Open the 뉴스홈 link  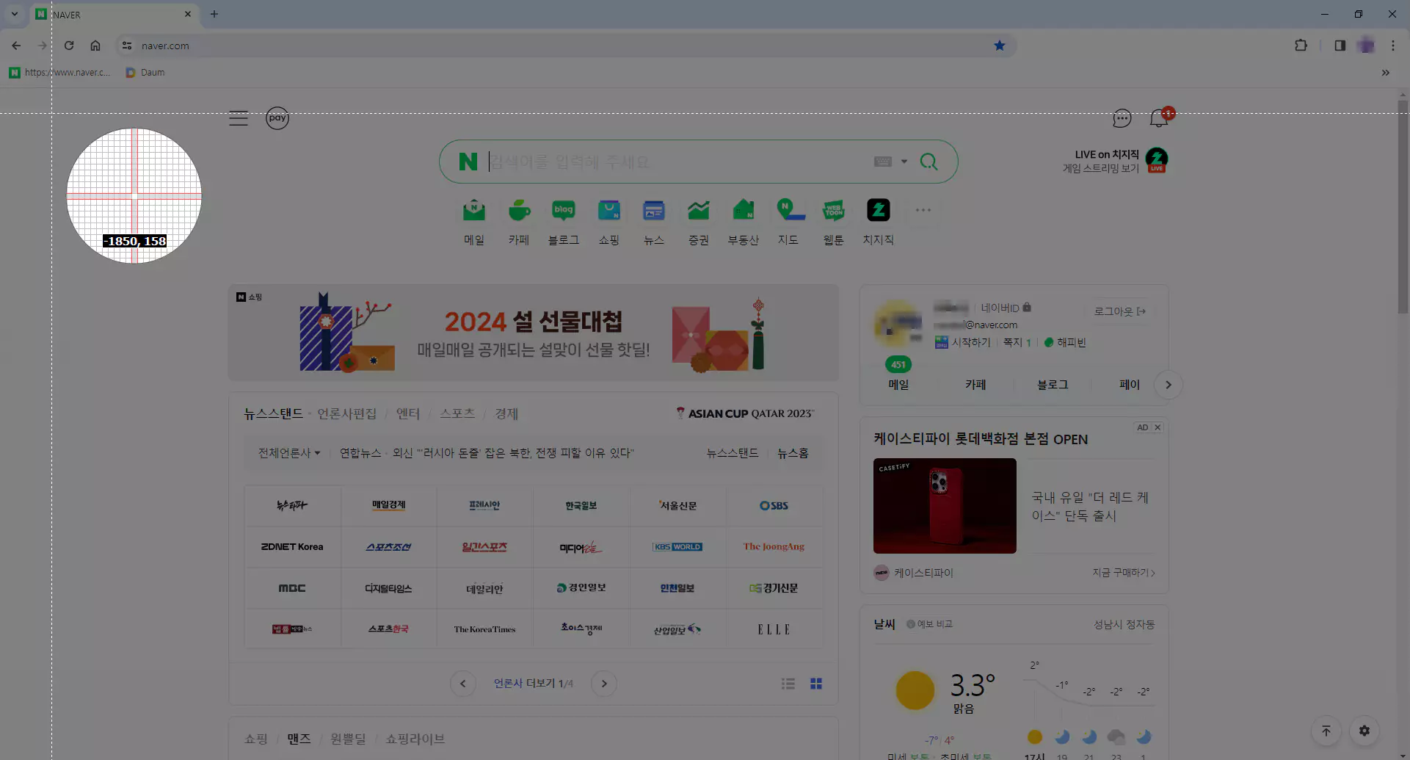click(793, 453)
